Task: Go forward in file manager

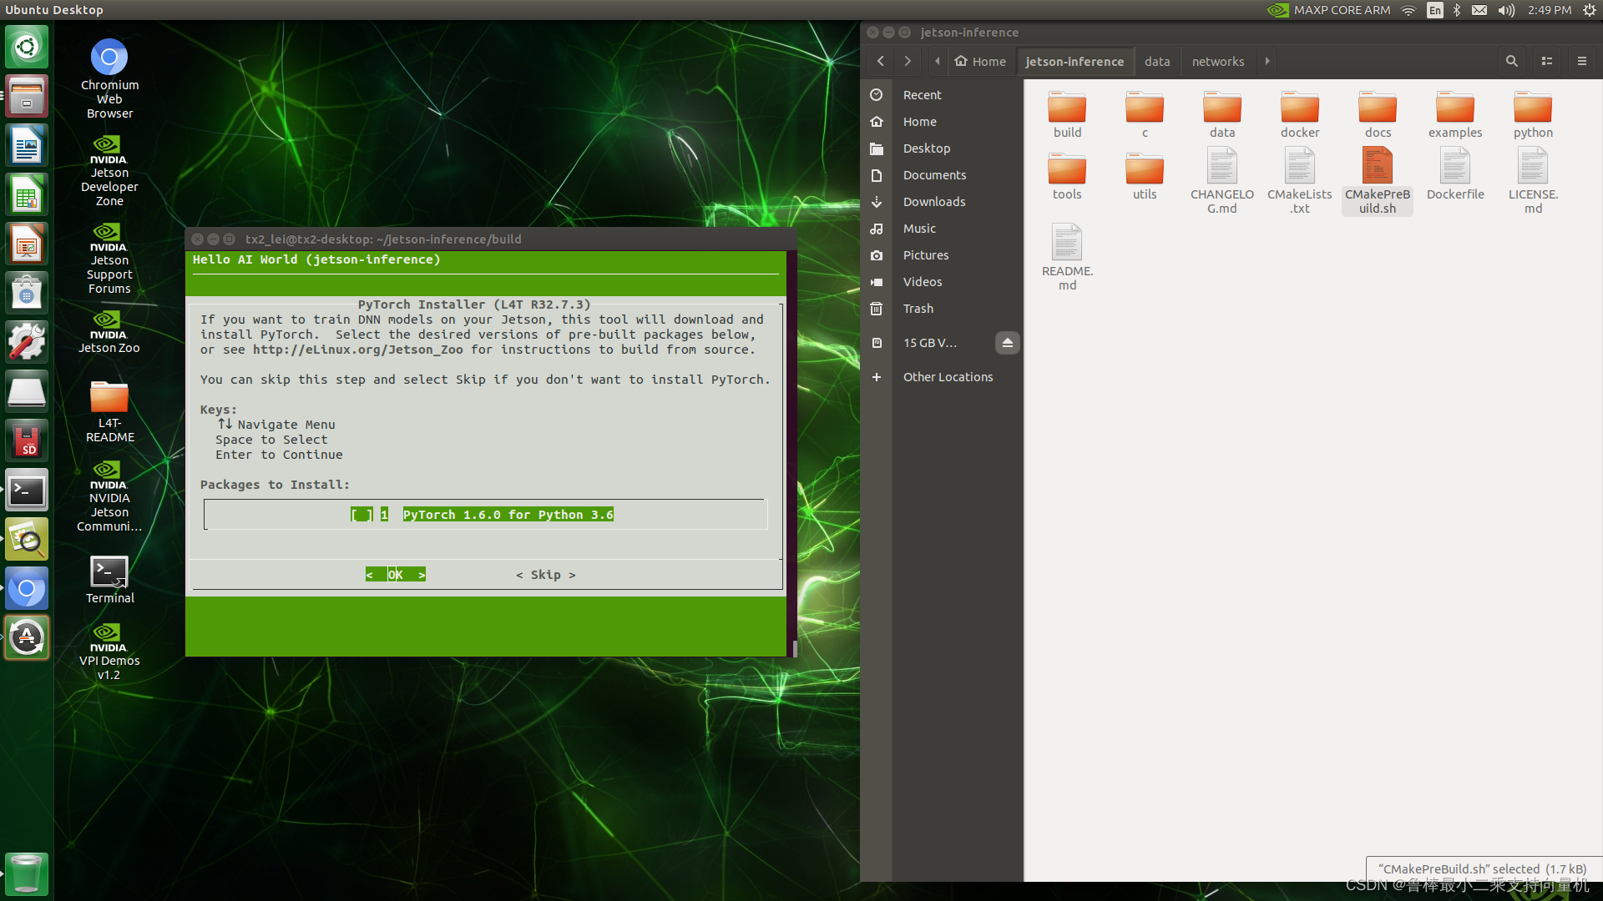Action: (908, 61)
